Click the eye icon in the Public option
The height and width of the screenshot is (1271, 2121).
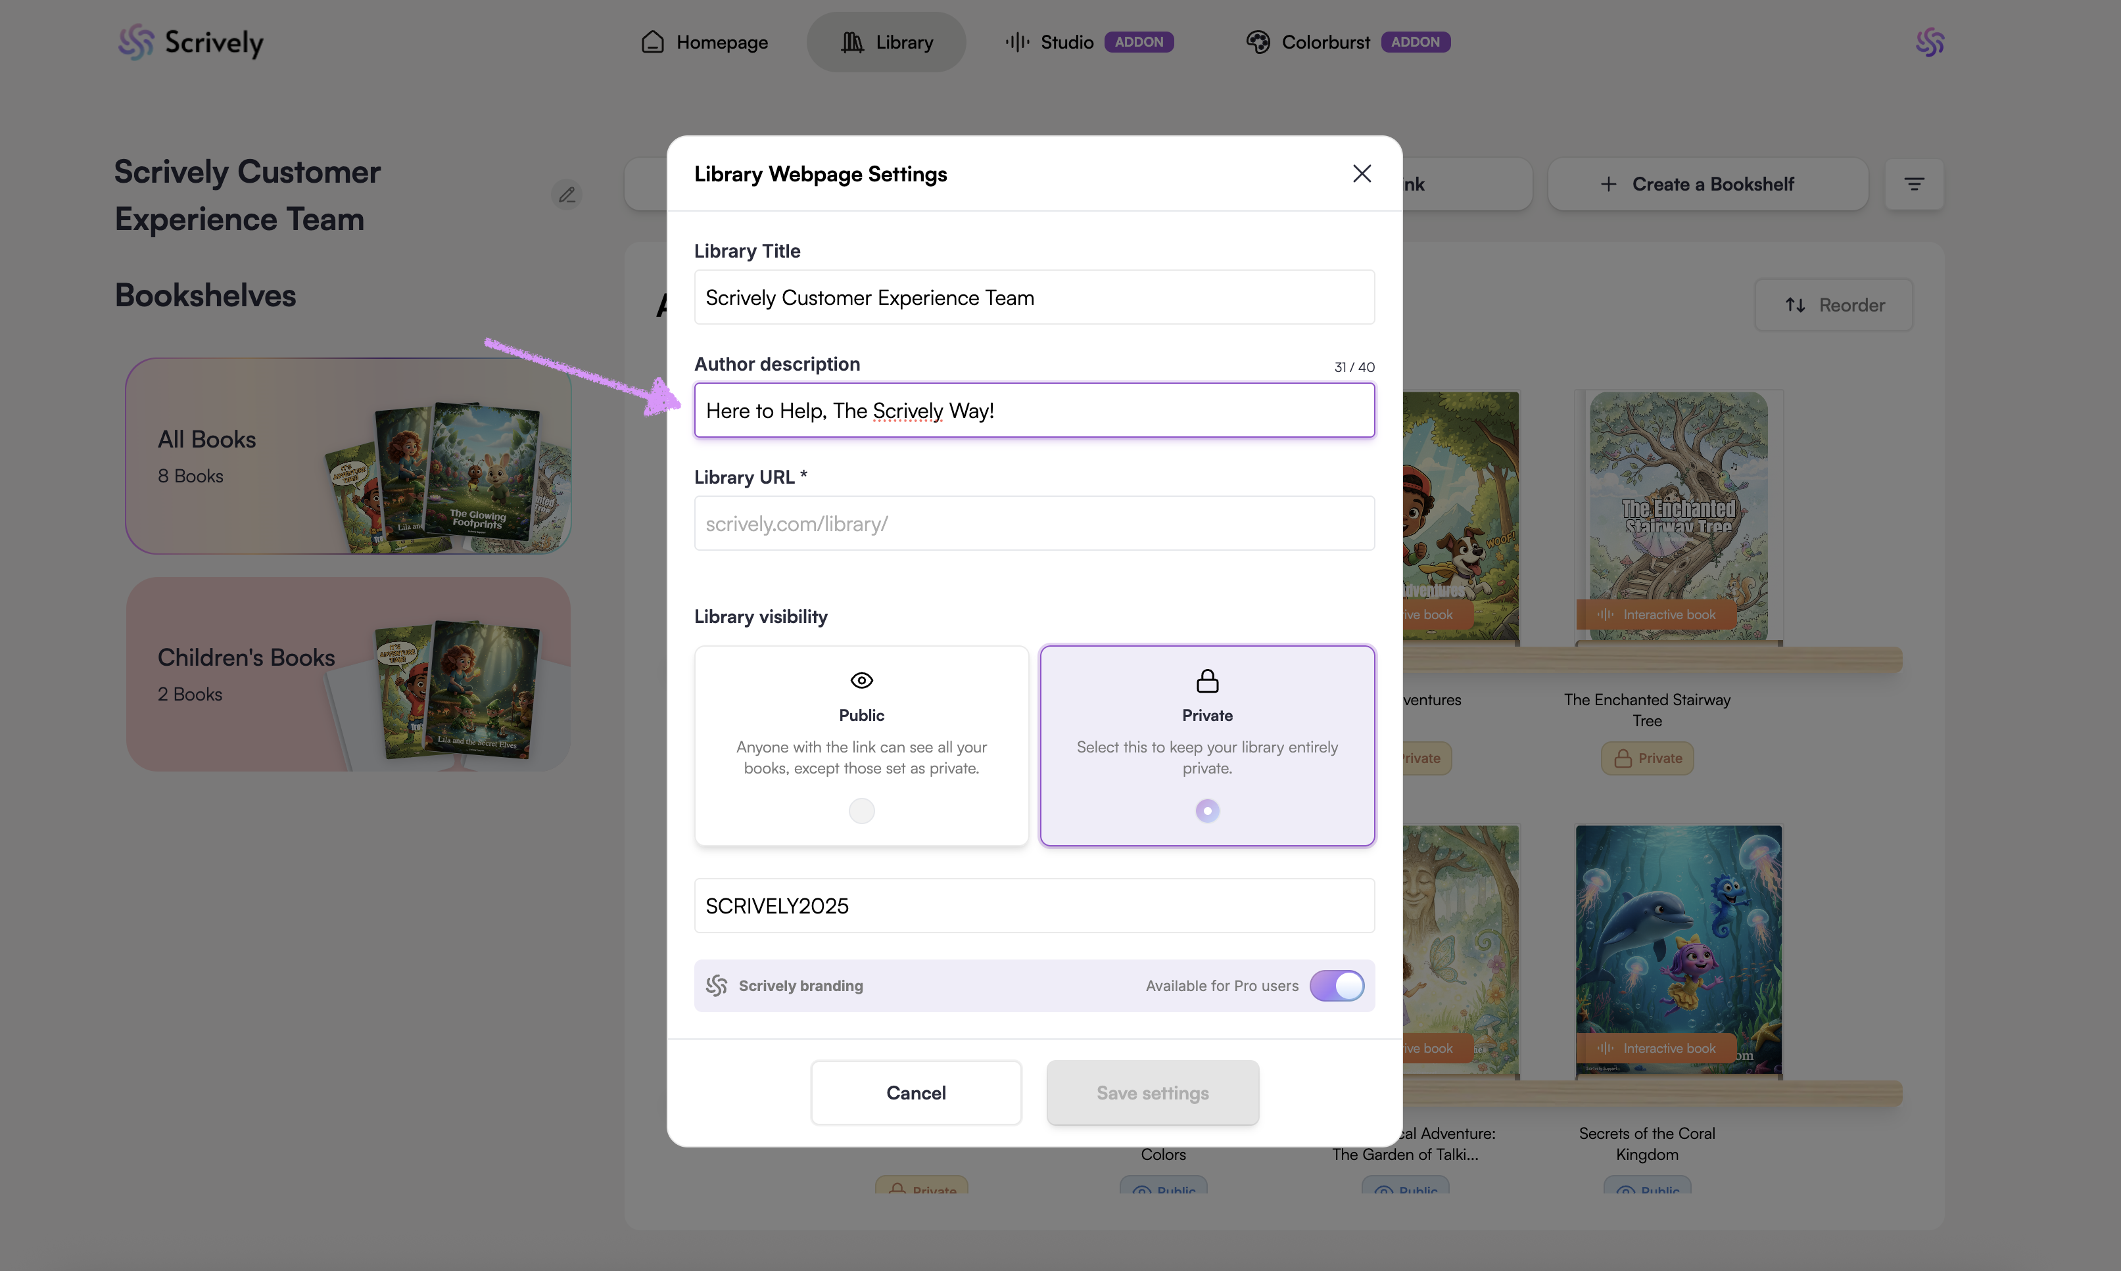[861, 680]
